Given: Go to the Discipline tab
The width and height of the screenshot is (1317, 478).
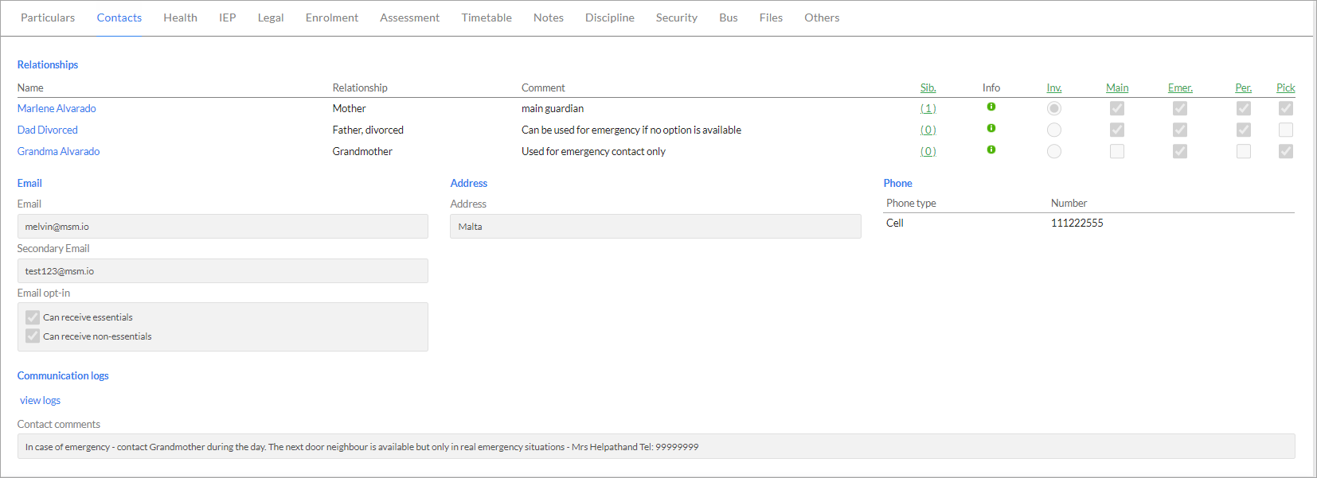Looking at the screenshot, I should [x=610, y=17].
